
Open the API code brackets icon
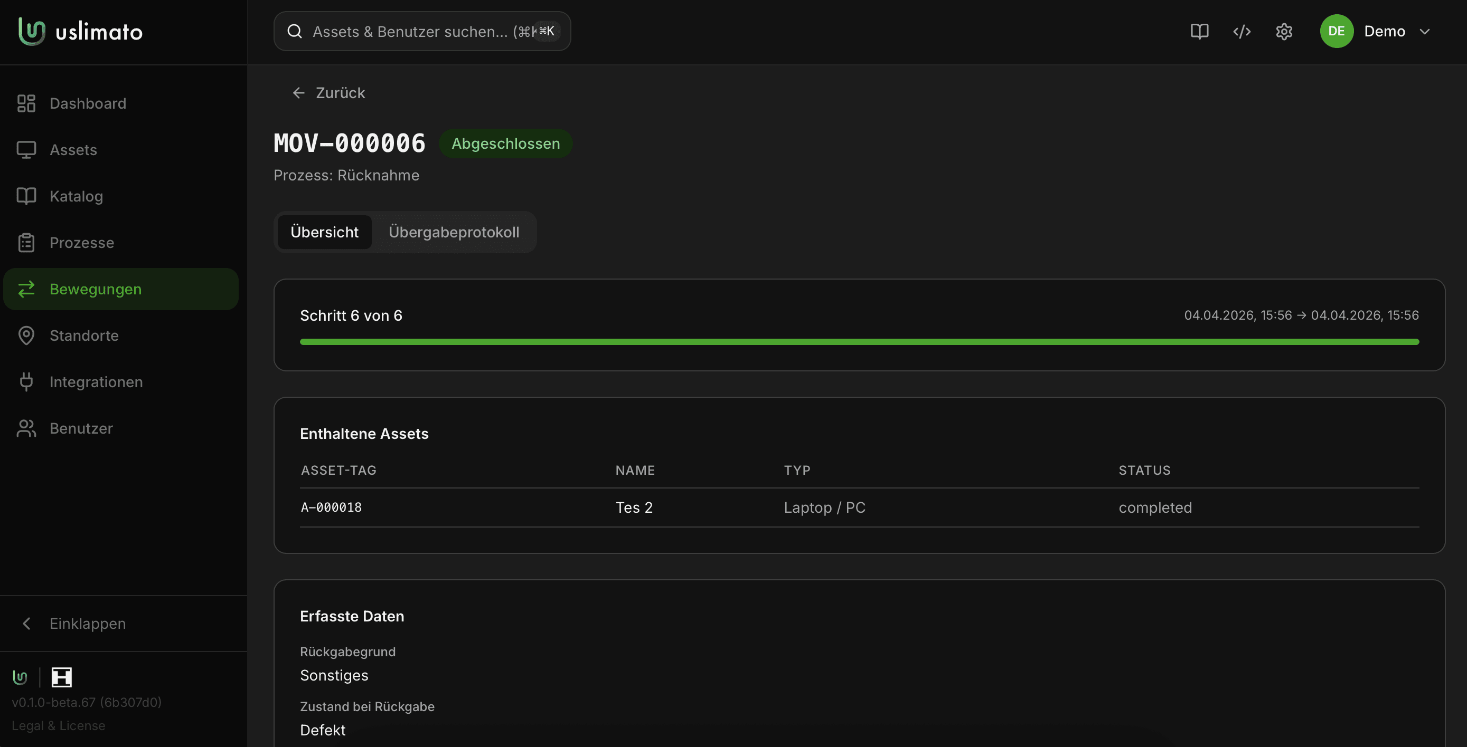1242,31
